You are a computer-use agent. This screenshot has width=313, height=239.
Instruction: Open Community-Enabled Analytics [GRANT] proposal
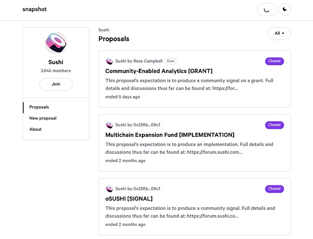point(159,71)
